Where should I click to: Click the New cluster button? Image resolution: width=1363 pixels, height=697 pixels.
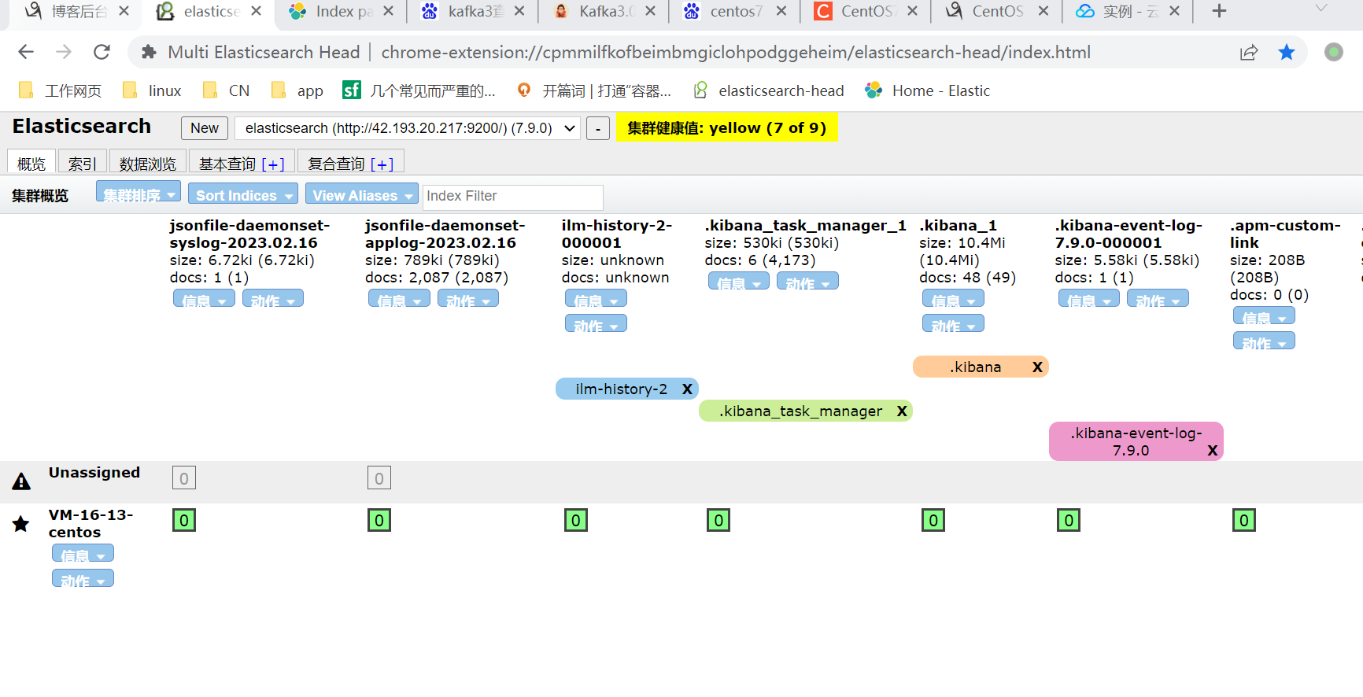(205, 128)
